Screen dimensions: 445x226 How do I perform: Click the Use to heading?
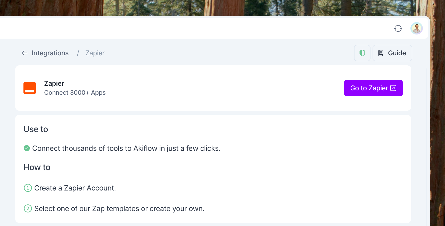(36, 129)
